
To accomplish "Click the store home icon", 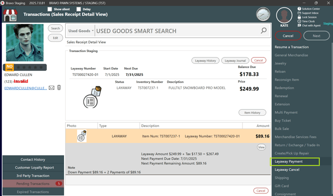I will click(x=10, y=14).
